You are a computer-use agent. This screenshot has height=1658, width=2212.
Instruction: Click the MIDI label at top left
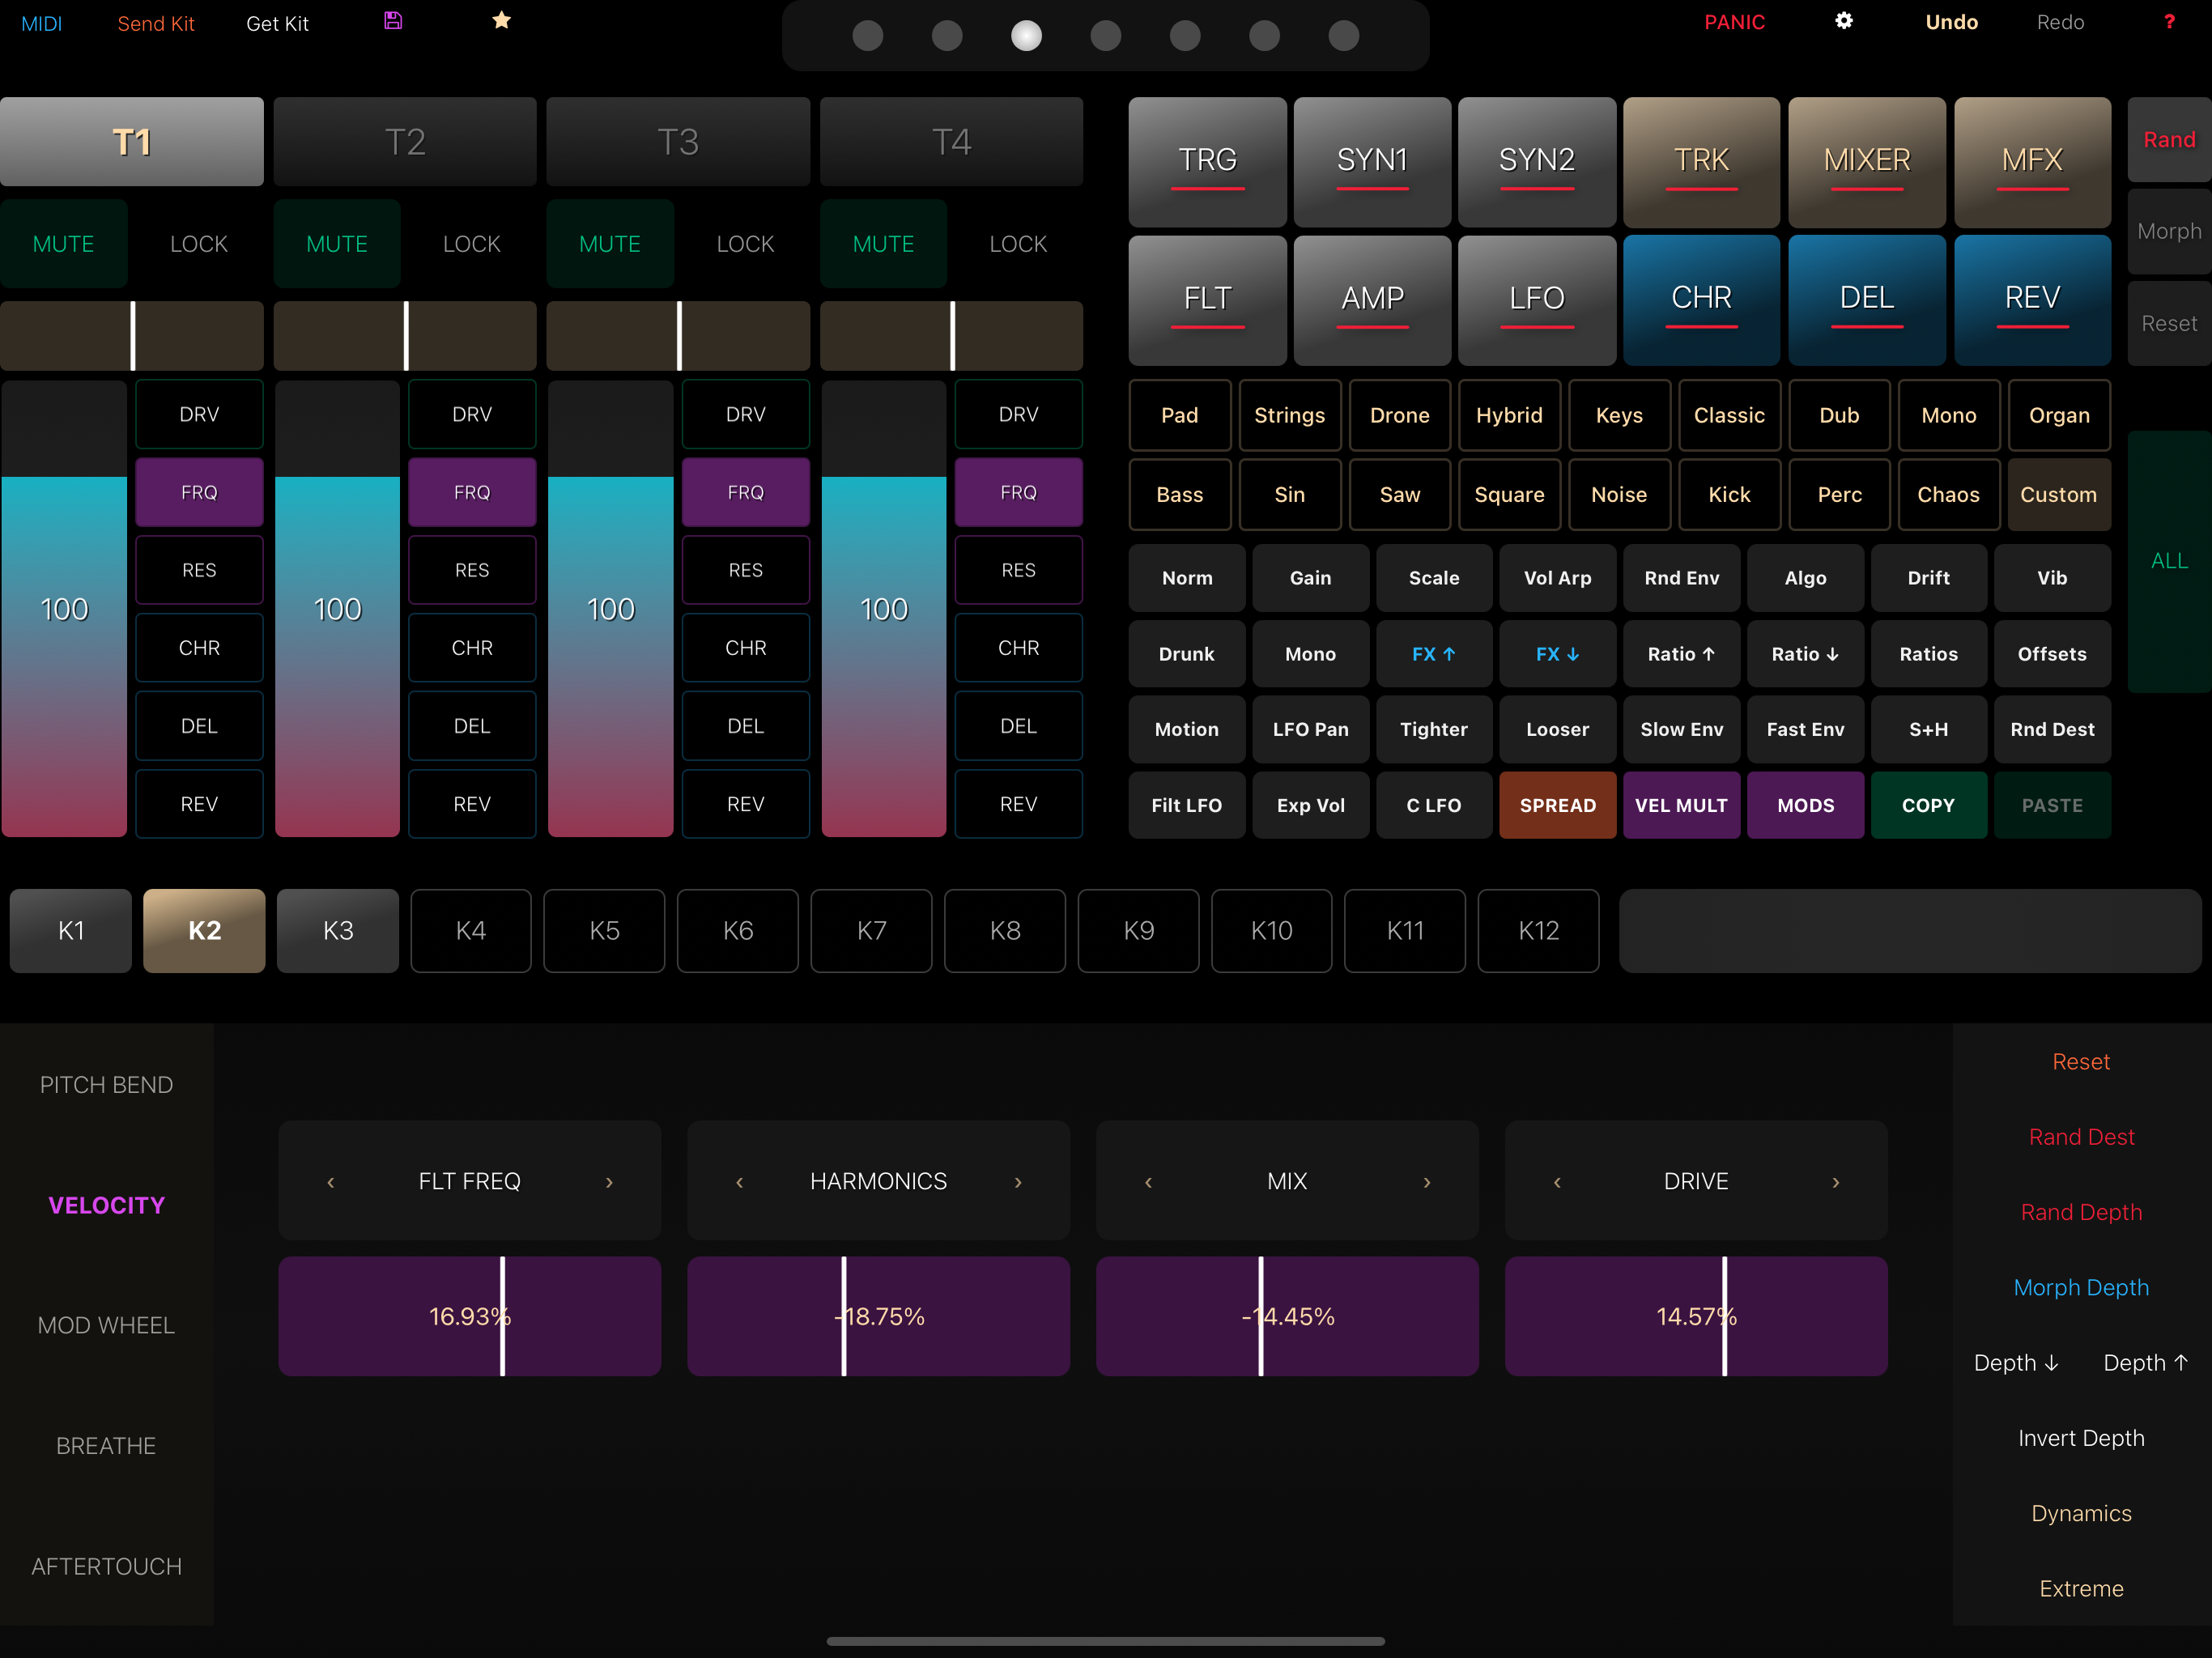41,23
